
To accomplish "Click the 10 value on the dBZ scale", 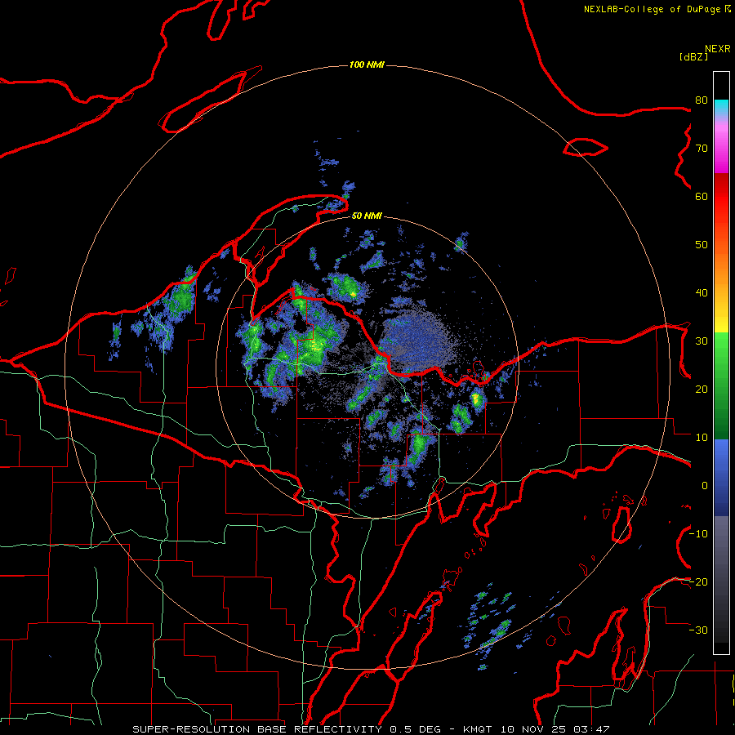I will [702, 438].
